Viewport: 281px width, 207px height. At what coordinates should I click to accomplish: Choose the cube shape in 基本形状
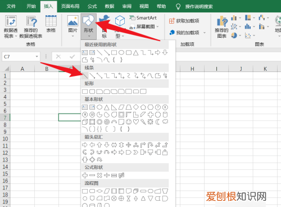click(x=85, y=122)
